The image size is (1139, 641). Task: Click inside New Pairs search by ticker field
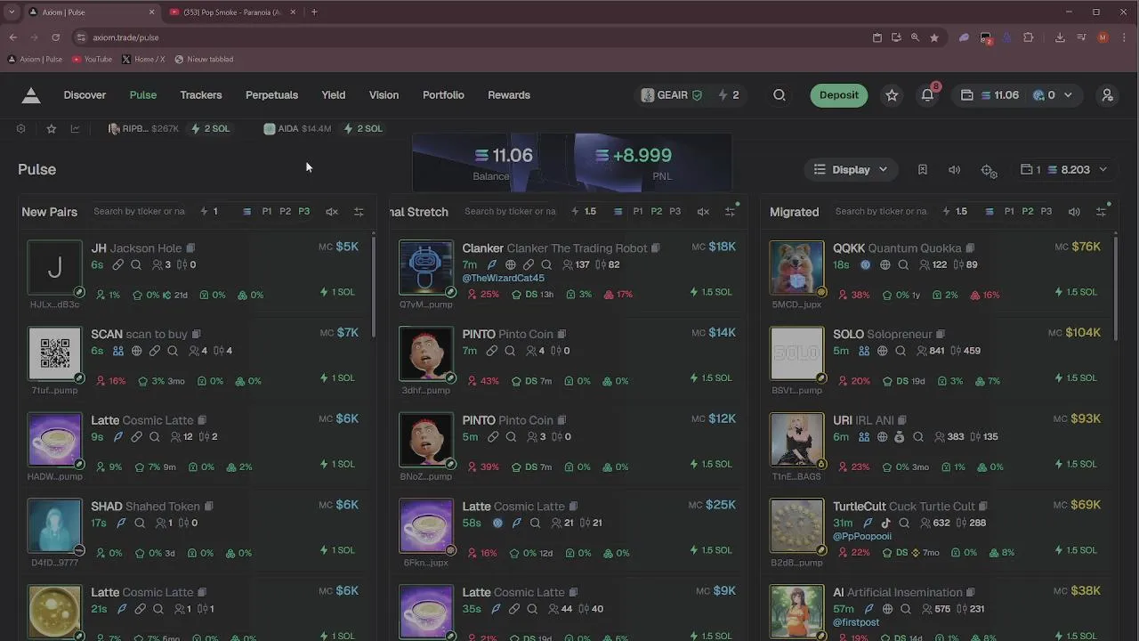tap(139, 212)
